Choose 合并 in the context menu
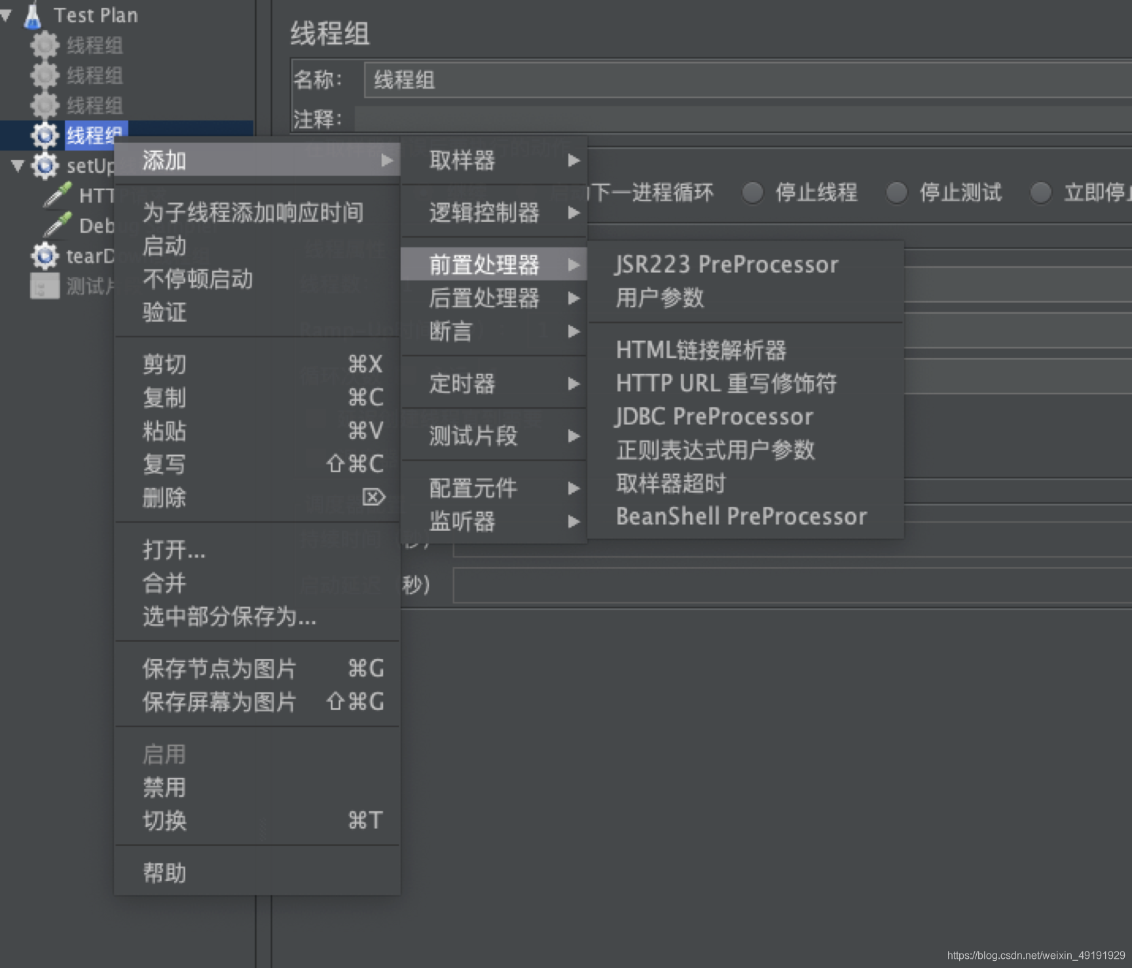 [x=257, y=583]
